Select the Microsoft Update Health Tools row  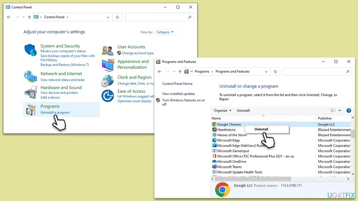(x=281, y=172)
